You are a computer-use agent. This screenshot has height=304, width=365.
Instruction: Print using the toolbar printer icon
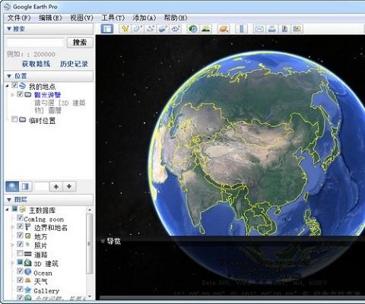(271, 29)
